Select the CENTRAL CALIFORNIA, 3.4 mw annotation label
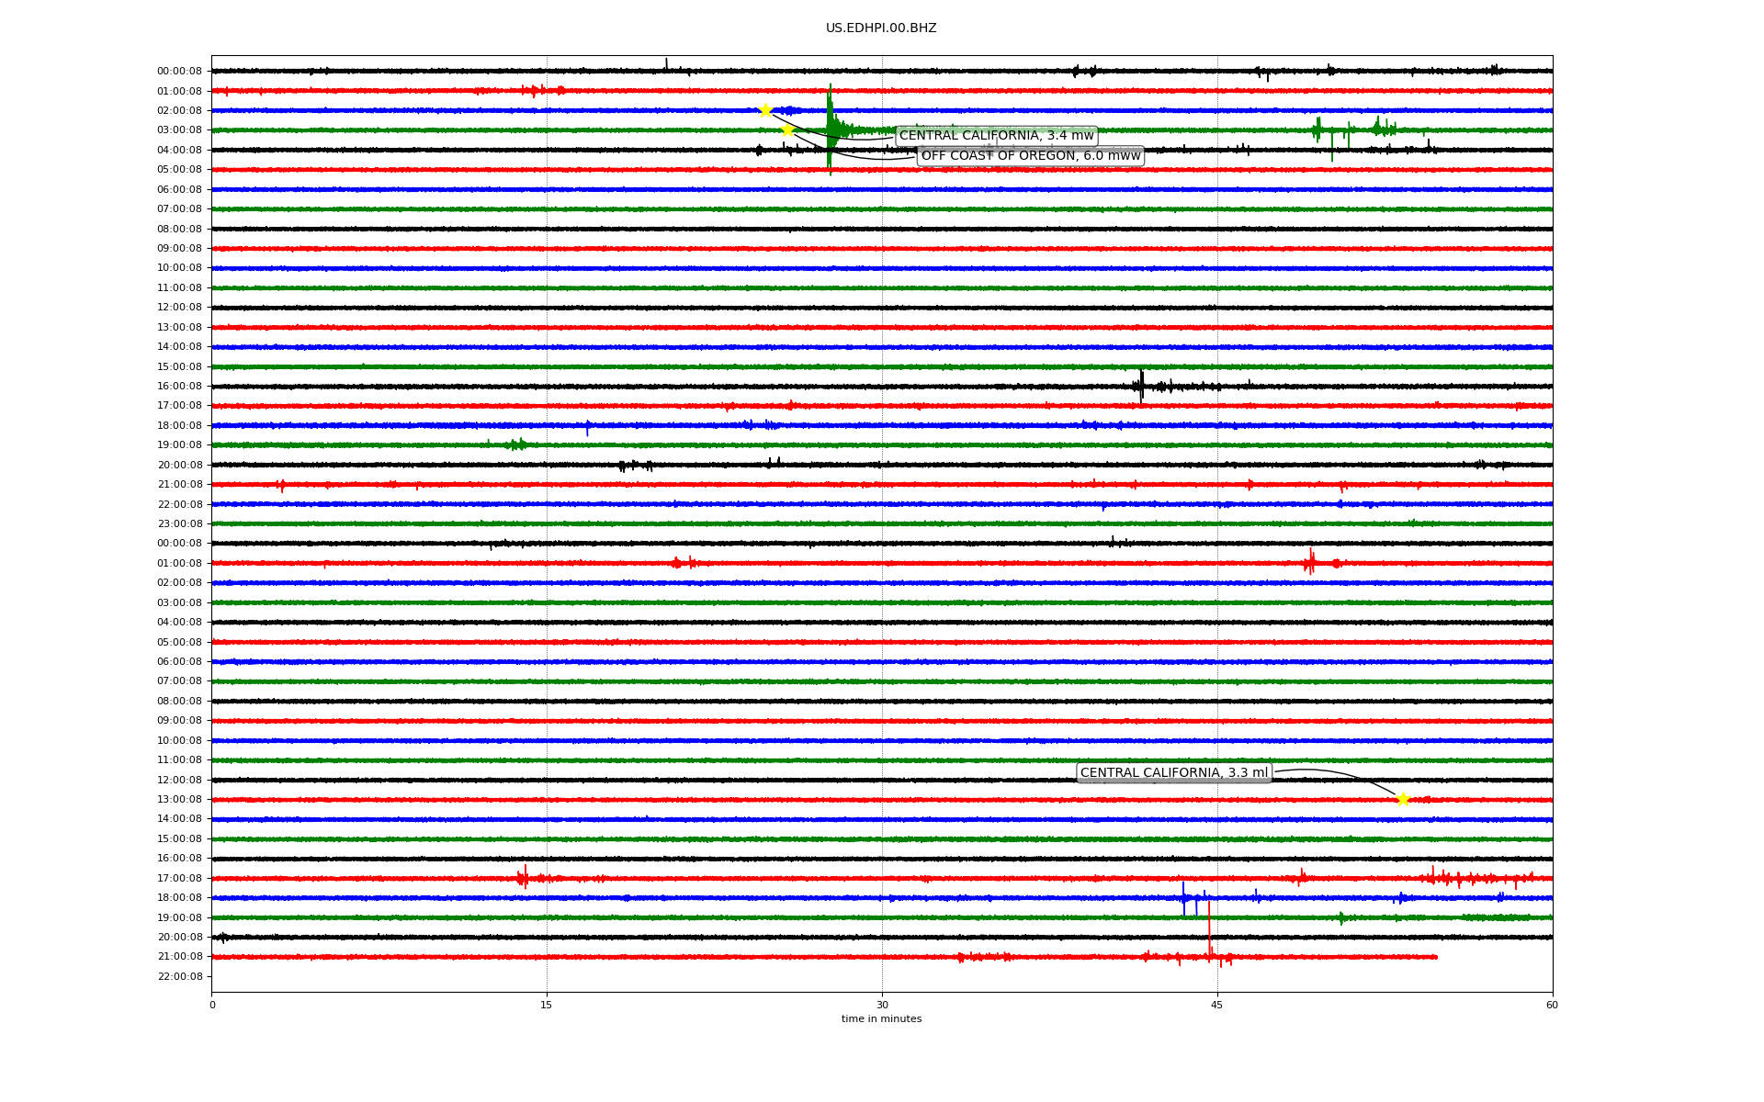1764x1102 pixels. coord(996,136)
